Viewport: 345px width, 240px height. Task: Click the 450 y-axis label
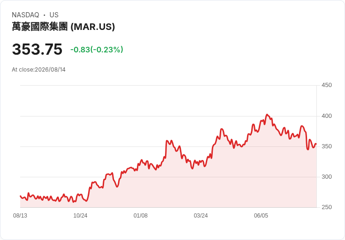pos(327,85)
